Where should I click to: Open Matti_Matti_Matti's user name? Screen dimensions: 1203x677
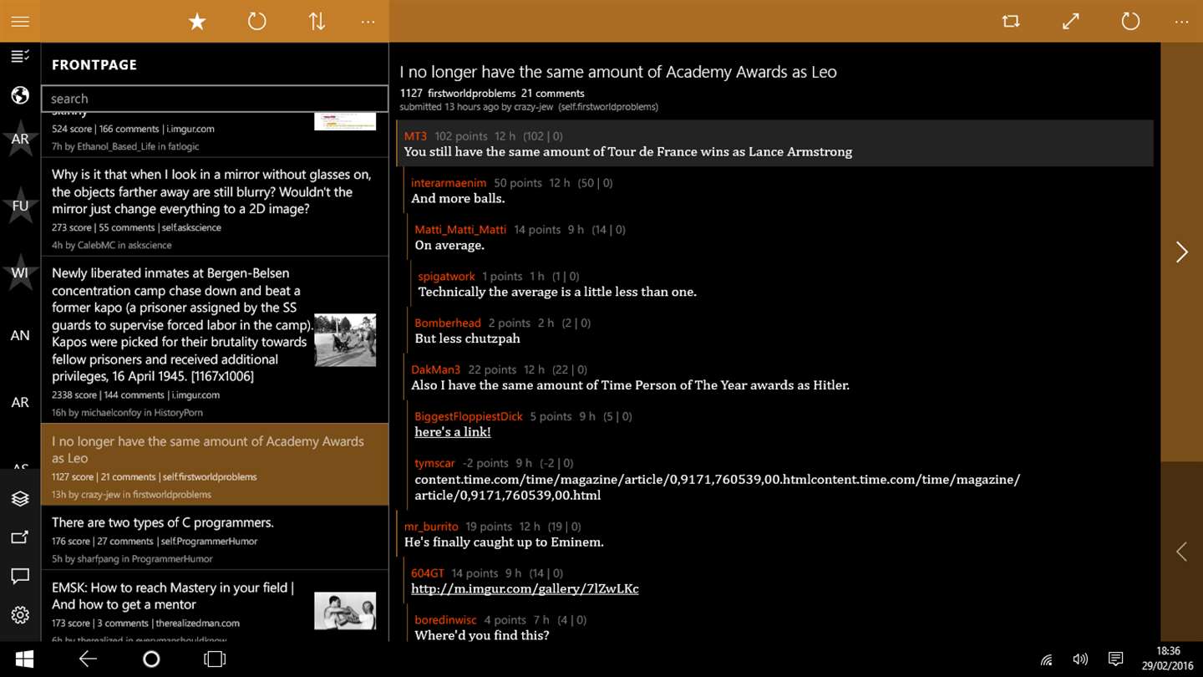460,230
